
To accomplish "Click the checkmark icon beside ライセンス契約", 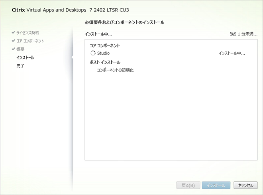I will [14, 32].
